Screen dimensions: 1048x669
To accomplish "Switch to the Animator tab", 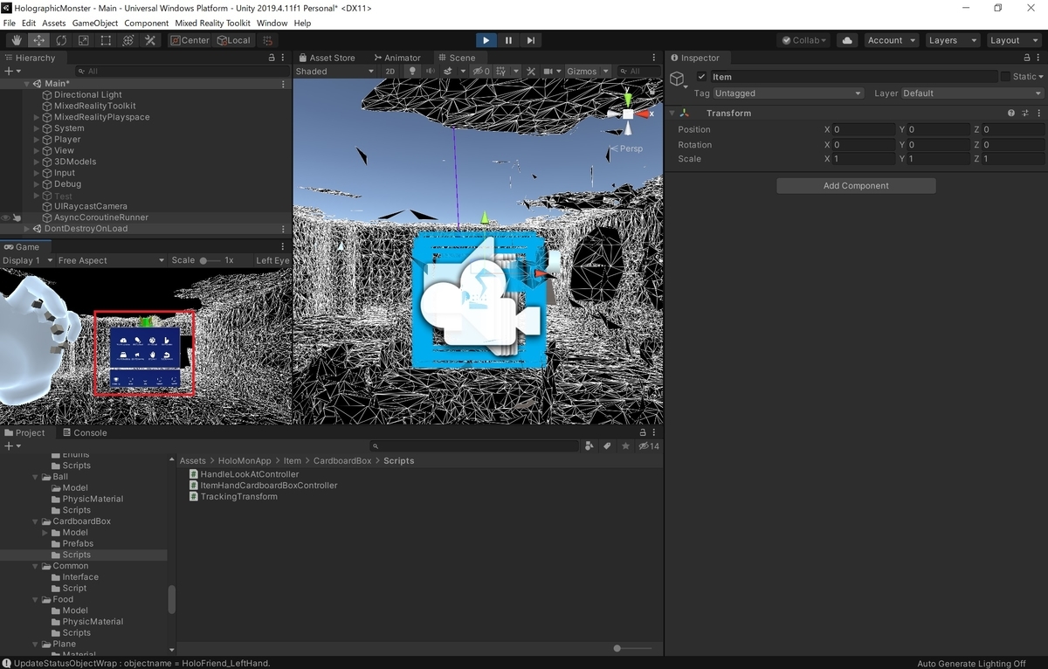I will 396,58.
